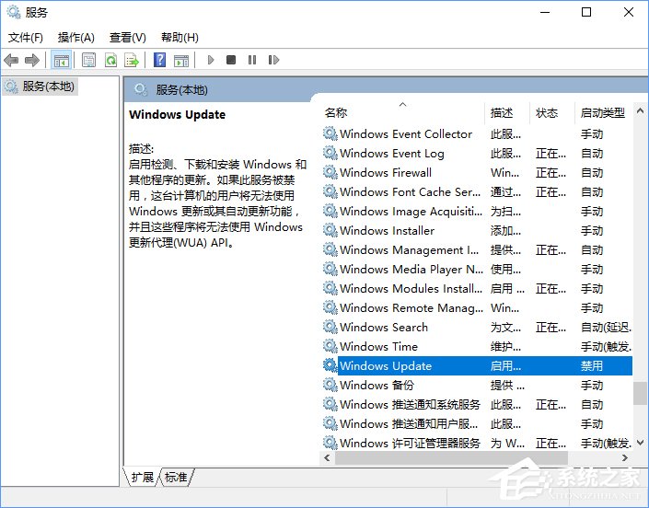Open the 查看(V) menu
The width and height of the screenshot is (649, 508).
click(127, 38)
